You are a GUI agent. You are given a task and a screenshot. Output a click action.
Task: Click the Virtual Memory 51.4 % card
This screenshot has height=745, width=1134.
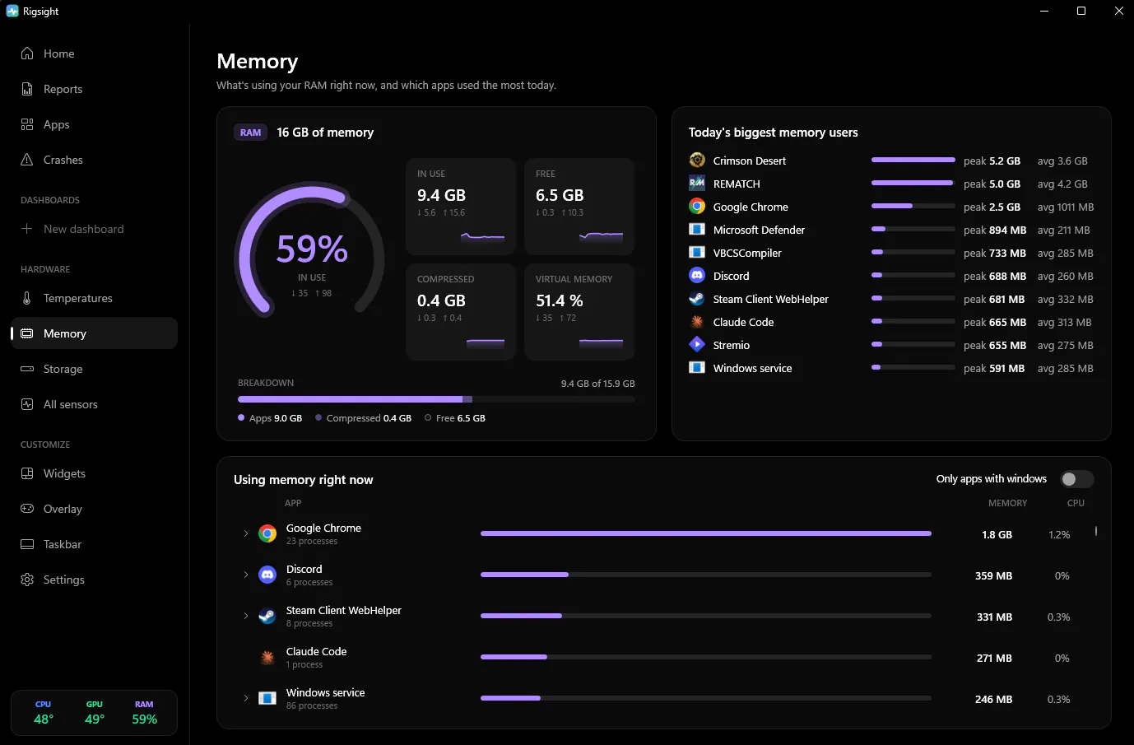(579, 311)
